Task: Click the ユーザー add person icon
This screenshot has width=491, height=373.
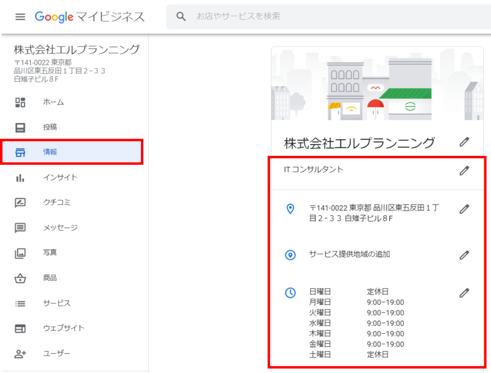Action: [x=20, y=354]
